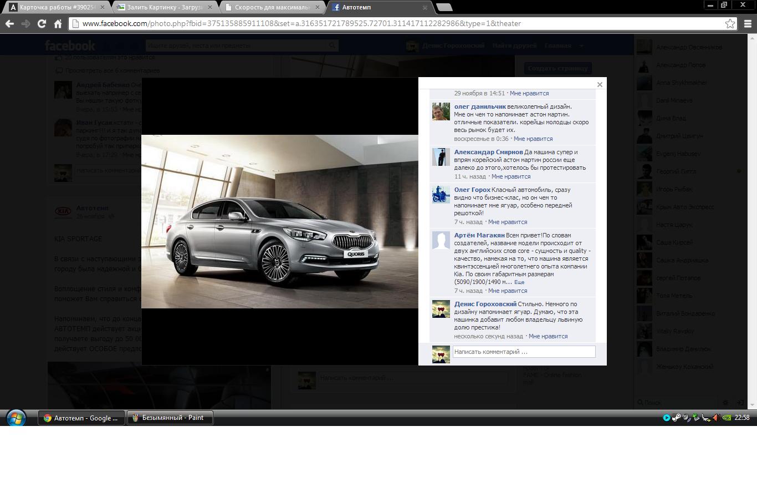757x487 pixels.
Task: Switch to Безымянный - Paint taskbar item
Action: [x=170, y=418]
